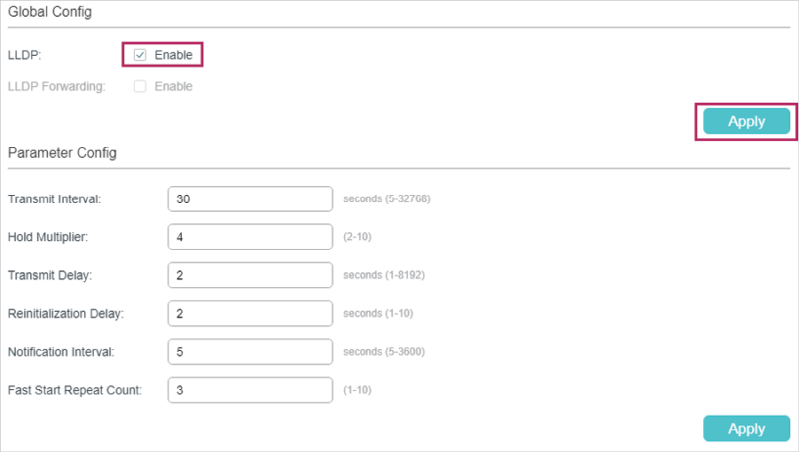This screenshot has width=799, height=452.
Task: Click the Notification Interval input box
Action: [x=249, y=351]
